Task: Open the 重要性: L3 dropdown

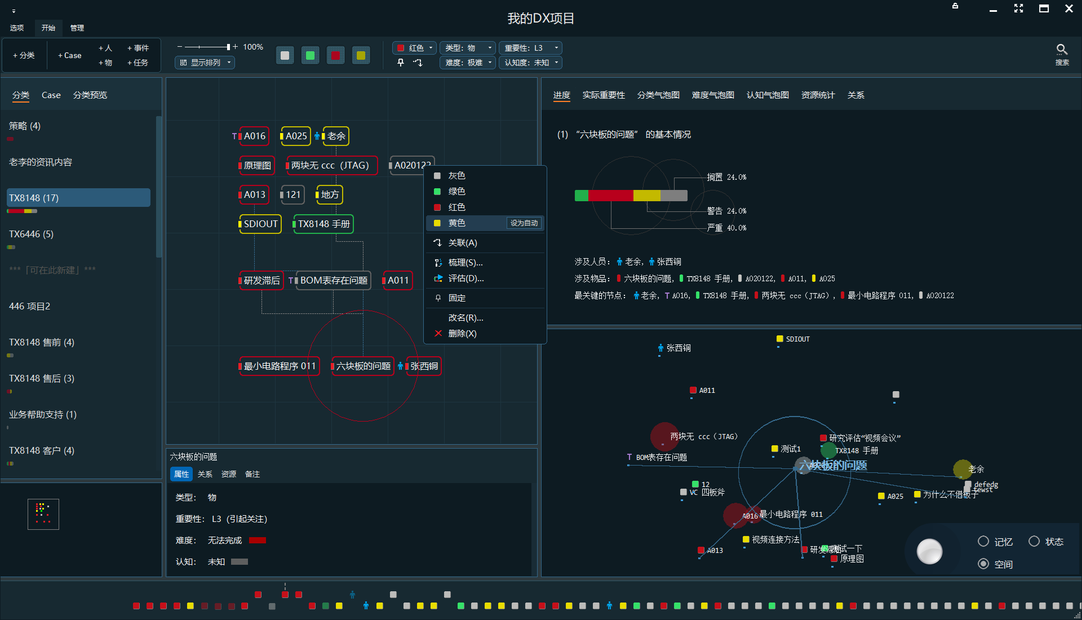Action: pyautogui.click(x=530, y=48)
